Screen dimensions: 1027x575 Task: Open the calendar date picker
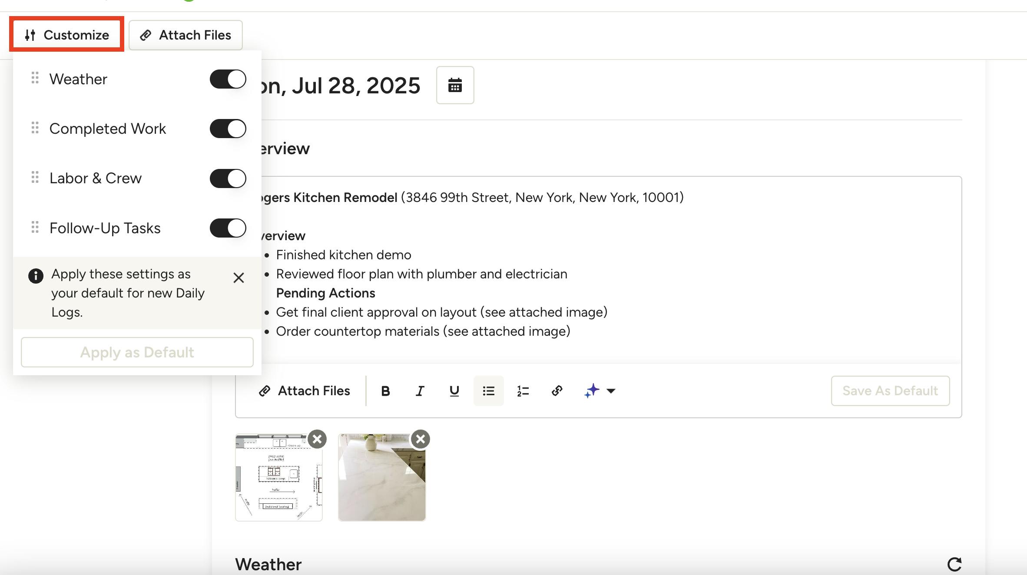point(455,85)
